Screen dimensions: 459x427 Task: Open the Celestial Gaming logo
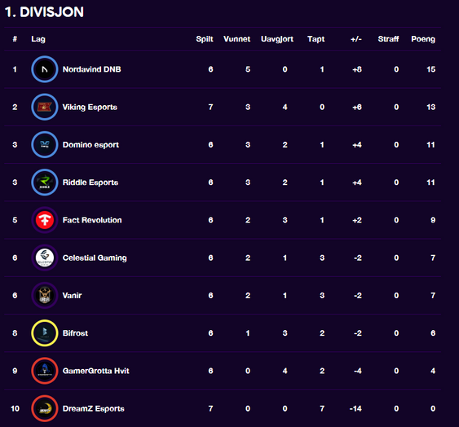(45, 258)
